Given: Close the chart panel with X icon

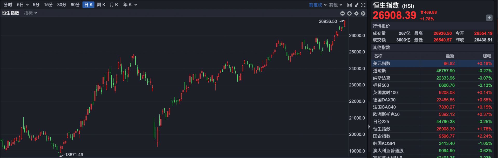Looking at the screenshot, I should point(363,13).
